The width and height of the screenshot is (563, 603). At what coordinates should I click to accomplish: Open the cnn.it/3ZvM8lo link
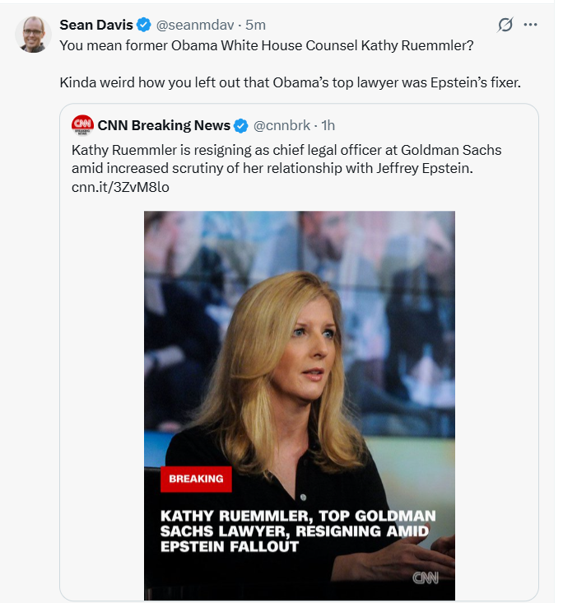pyautogui.click(x=120, y=187)
